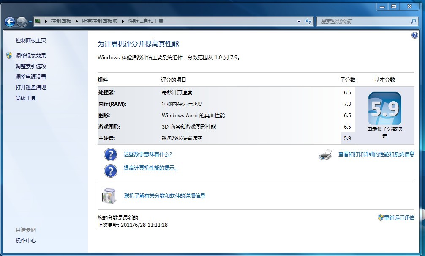Expand arrow before 性能信息和工具 breadcrumb
The width and height of the screenshot is (425, 256).
(123, 21)
